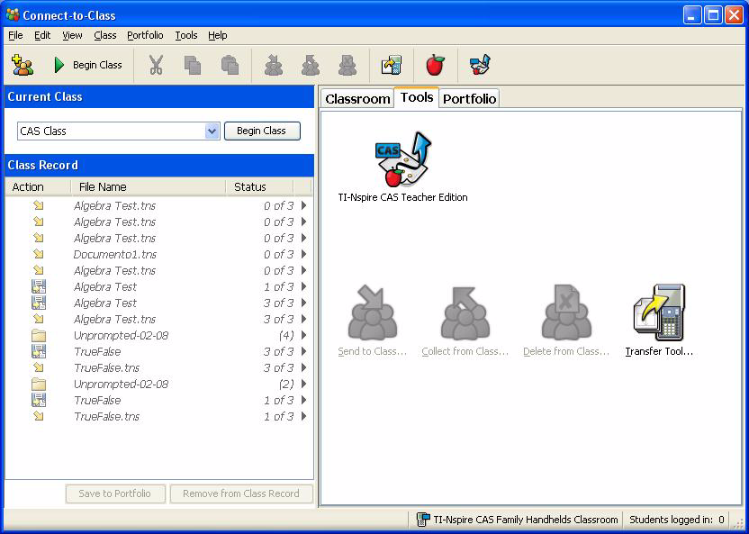Expand arrow for Unprompted-02-08 (4)
Screen dimensions: 749x534
pos(303,335)
